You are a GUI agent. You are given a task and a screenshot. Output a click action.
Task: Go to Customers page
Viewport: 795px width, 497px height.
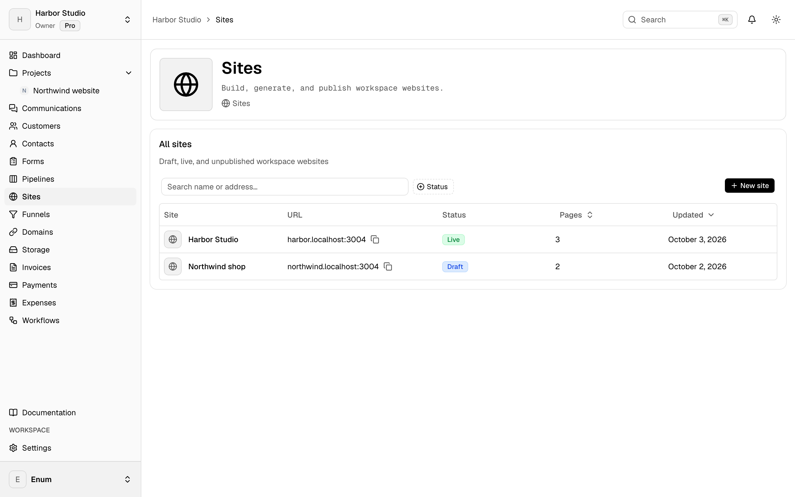tap(70, 126)
